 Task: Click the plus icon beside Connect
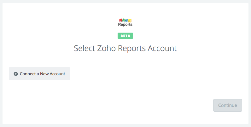click(16, 74)
